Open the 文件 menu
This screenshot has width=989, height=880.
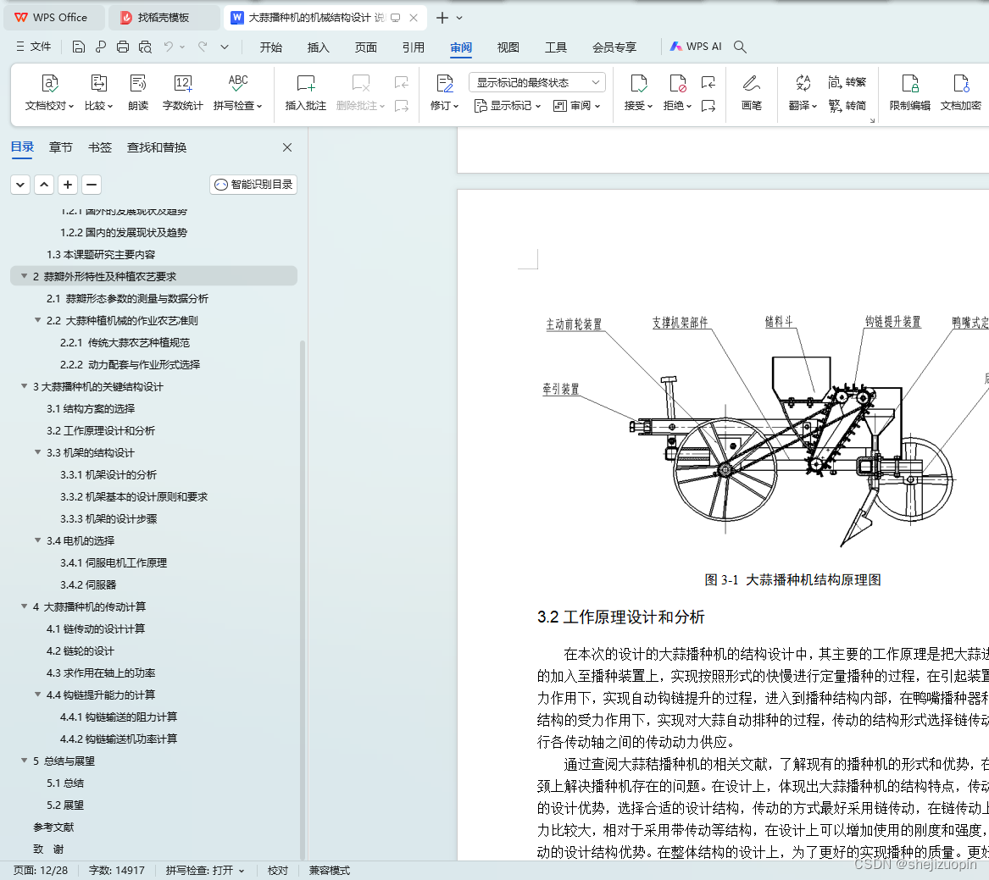tap(33, 47)
